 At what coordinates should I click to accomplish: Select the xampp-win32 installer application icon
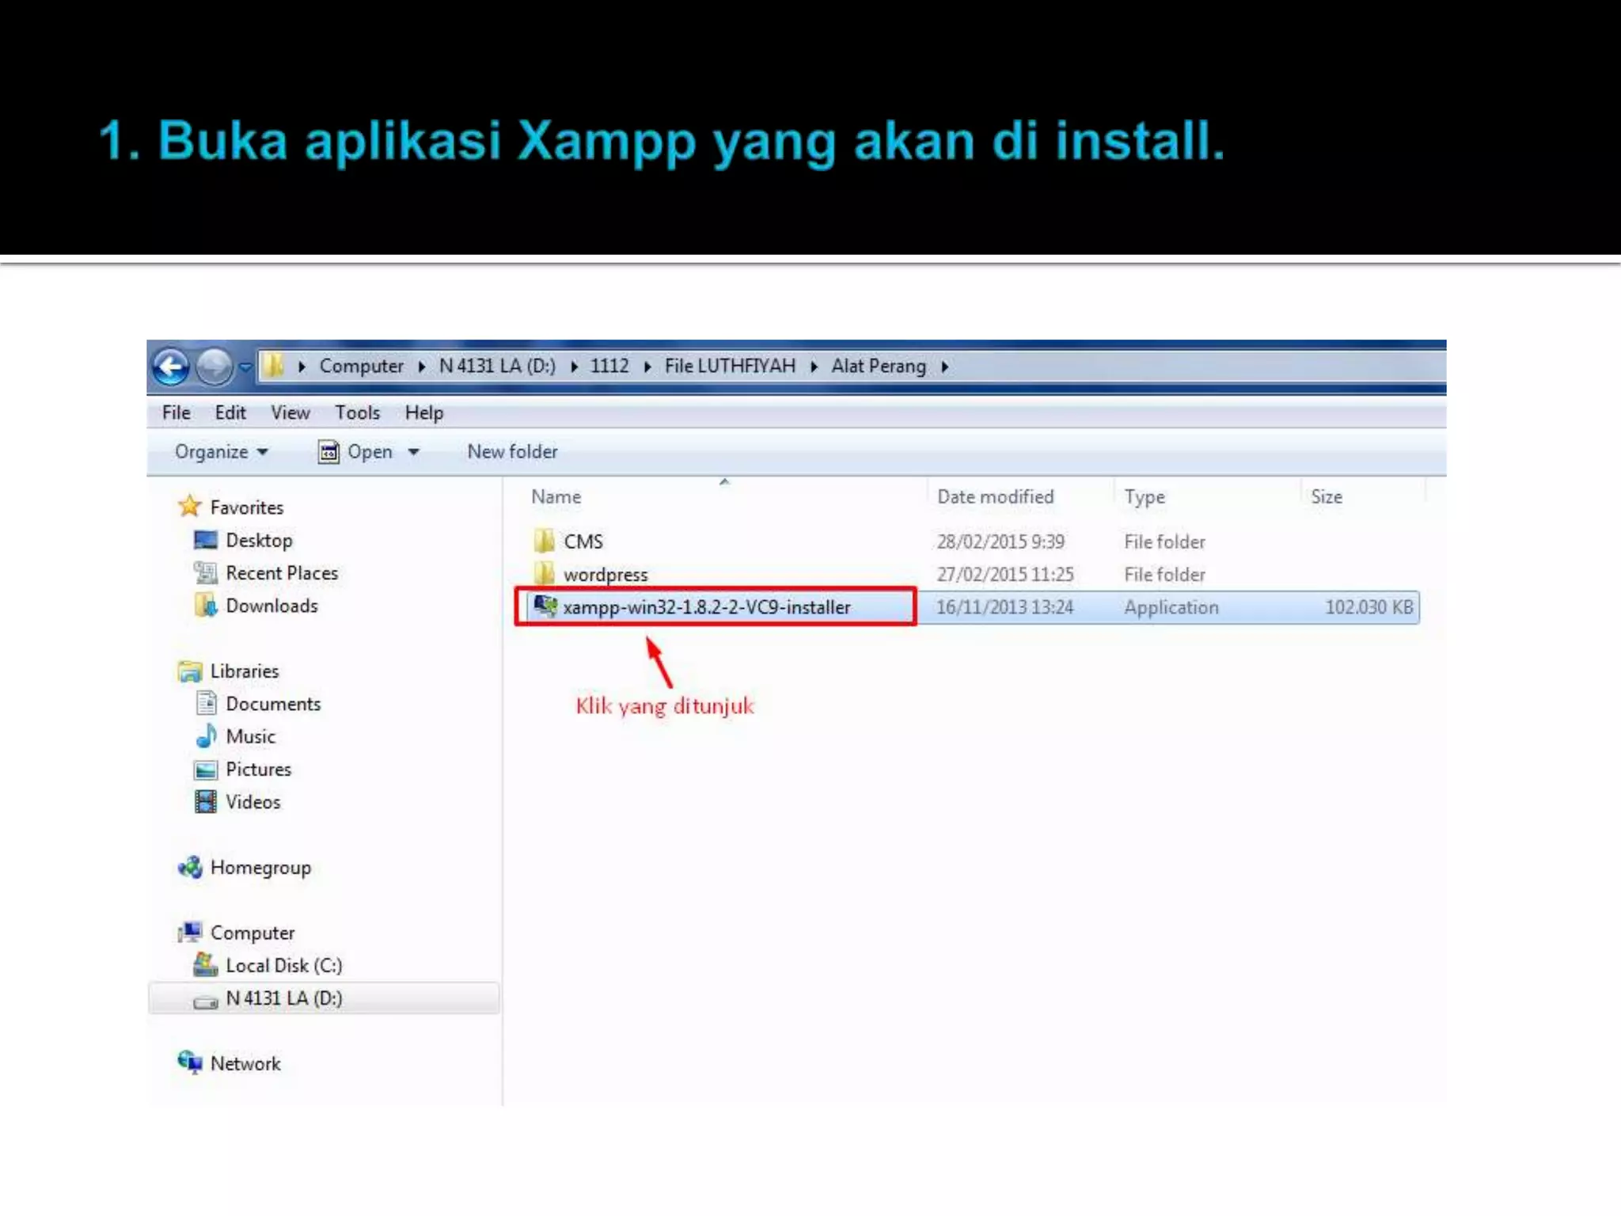pyautogui.click(x=545, y=606)
